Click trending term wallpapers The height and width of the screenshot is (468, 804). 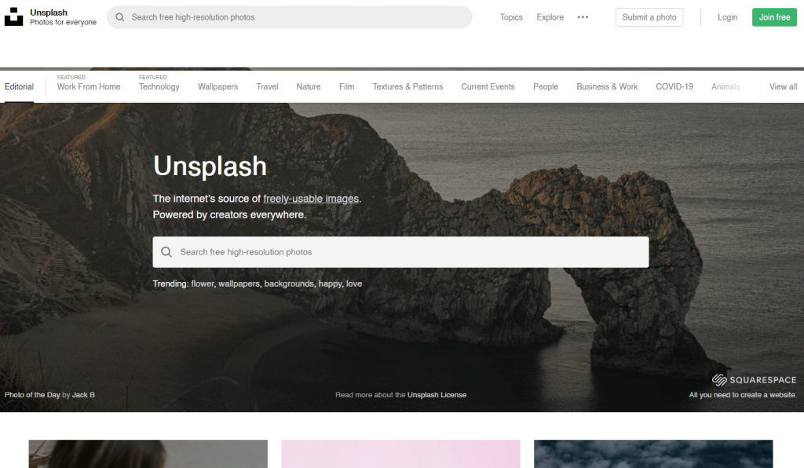pos(239,283)
